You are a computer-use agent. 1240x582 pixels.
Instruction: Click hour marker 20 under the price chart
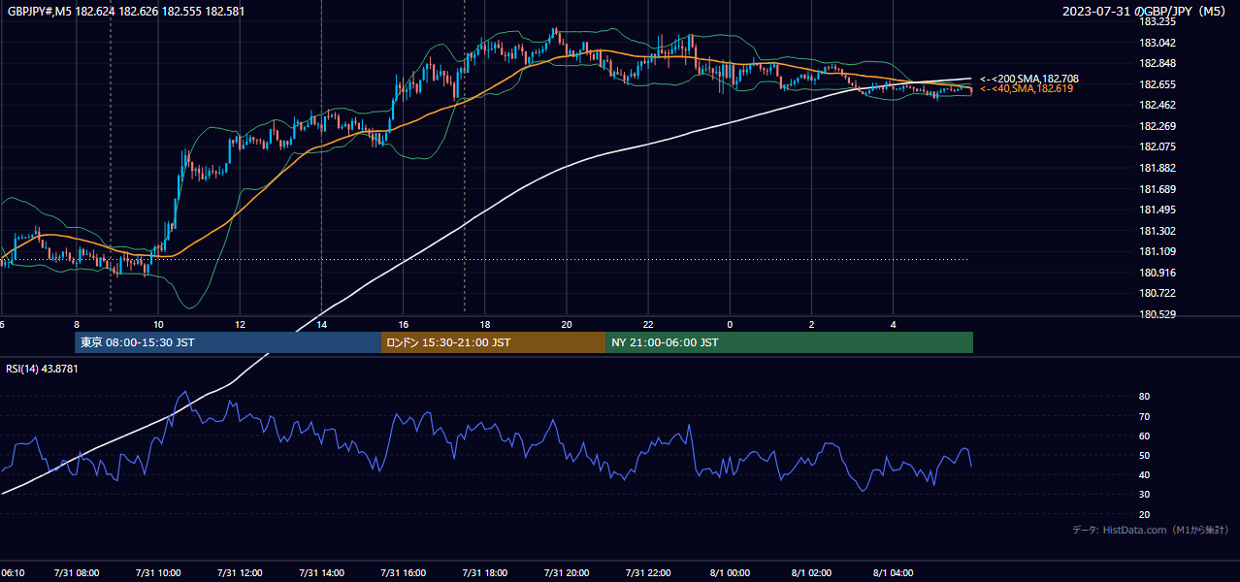(x=567, y=325)
